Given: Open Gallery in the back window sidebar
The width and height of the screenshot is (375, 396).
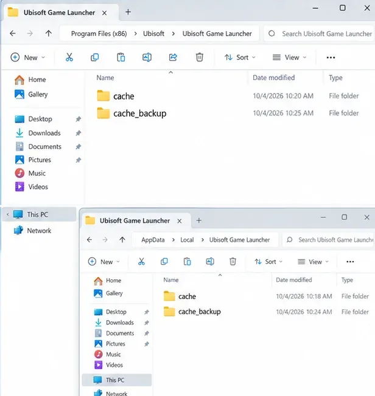Looking at the screenshot, I should click(38, 95).
